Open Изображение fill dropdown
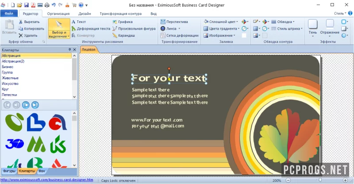Screen dimensions: 354x184 [219, 35]
